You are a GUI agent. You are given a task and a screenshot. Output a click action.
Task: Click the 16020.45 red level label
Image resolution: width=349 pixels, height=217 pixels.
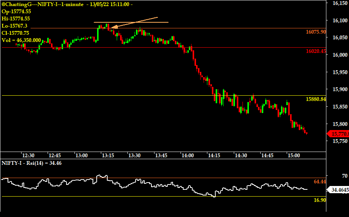(x=316, y=51)
